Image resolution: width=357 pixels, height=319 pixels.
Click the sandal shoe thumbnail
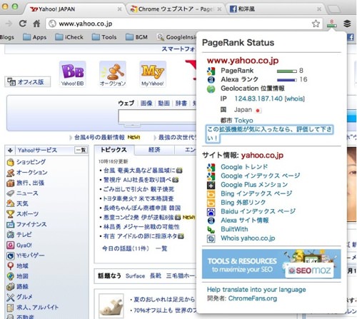click(x=111, y=305)
